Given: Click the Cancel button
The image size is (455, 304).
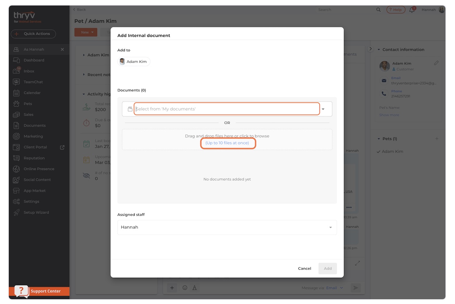Looking at the screenshot, I should (304, 269).
